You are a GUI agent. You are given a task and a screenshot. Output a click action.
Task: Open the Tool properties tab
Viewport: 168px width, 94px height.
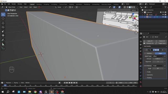click(141, 37)
